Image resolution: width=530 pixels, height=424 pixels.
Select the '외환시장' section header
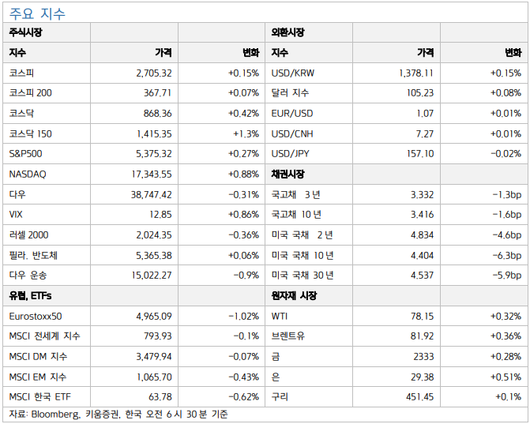[x=288, y=32]
